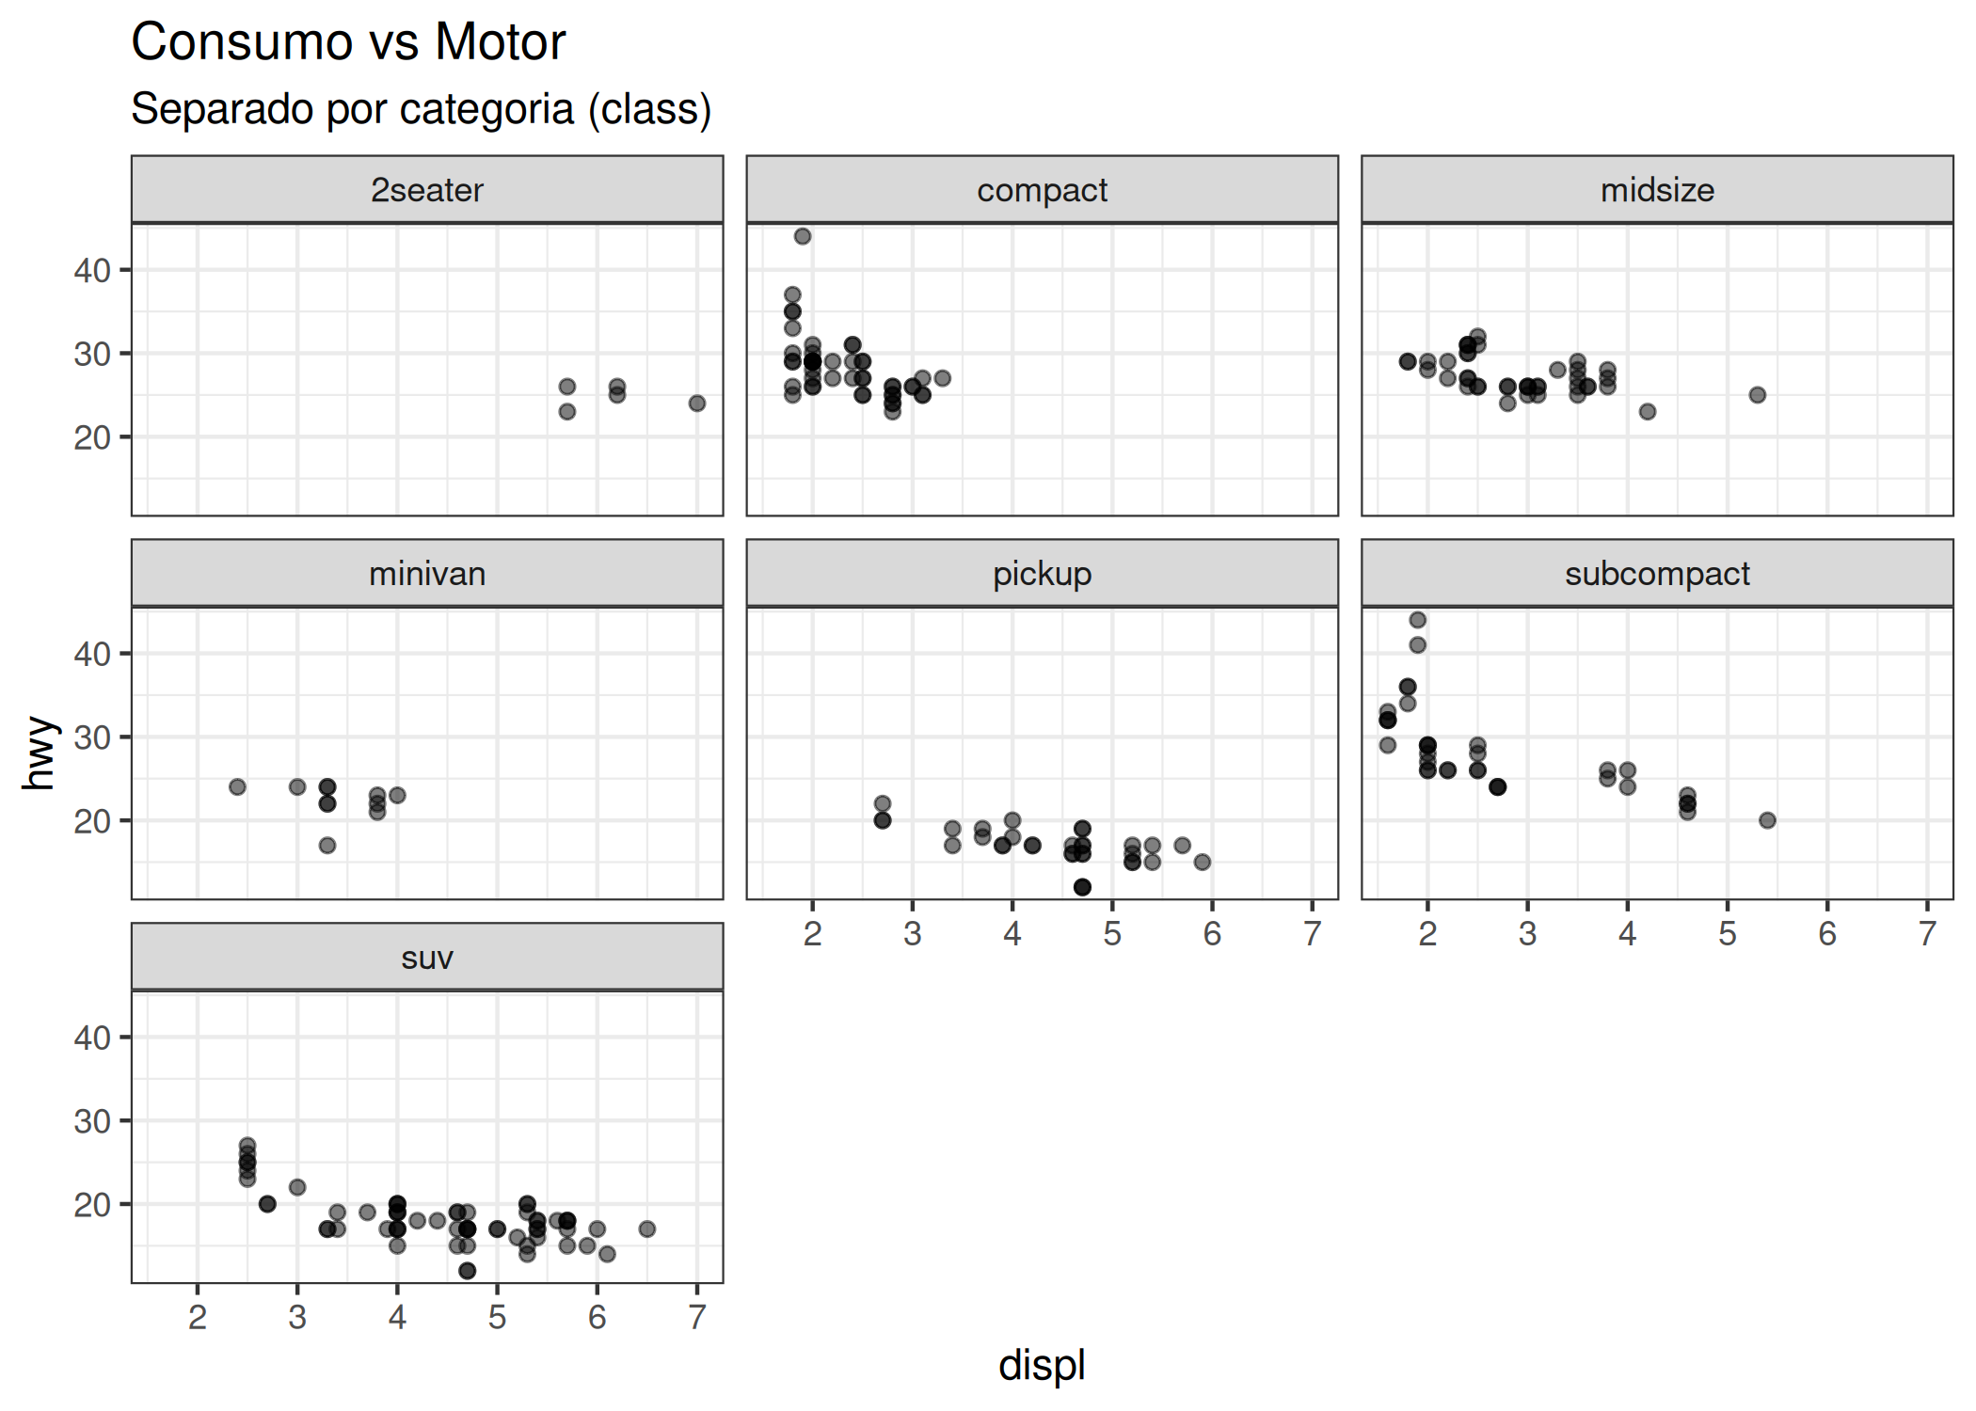The width and height of the screenshot is (1976, 1411).
Task: Select the topmost point in the subcompact panel
Action: point(1418,620)
